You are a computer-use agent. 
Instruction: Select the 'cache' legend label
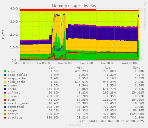point(12,89)
